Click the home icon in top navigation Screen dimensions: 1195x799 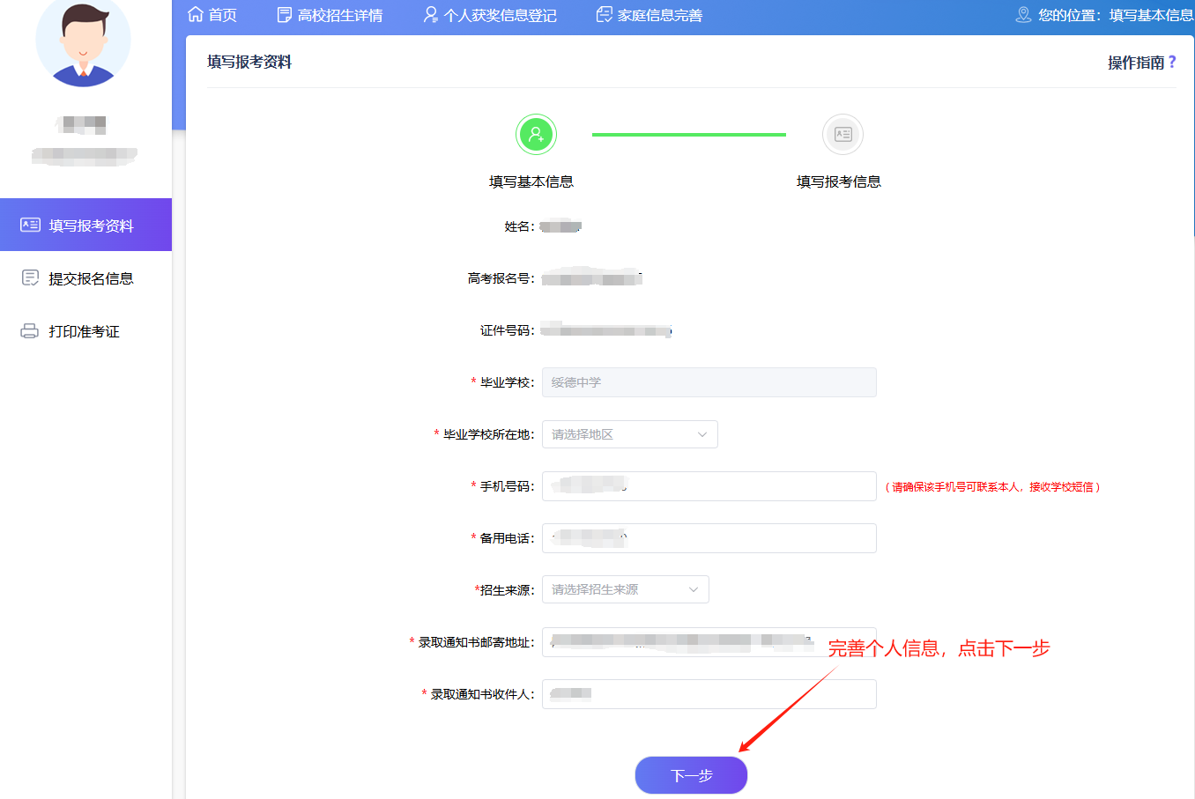[x=196, y=14]
